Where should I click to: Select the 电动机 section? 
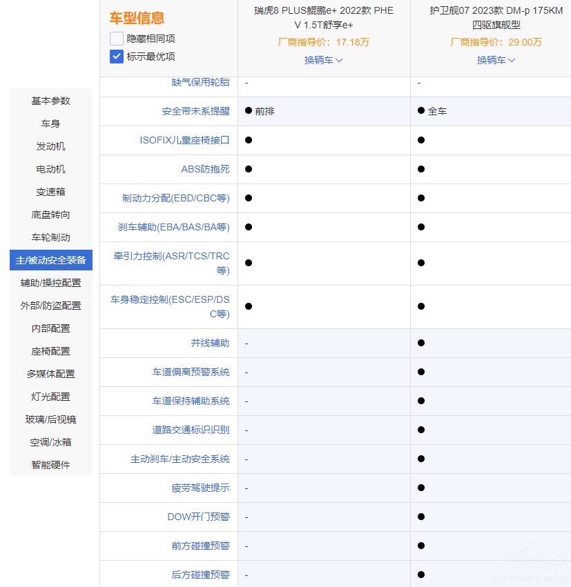coord(50,169)
